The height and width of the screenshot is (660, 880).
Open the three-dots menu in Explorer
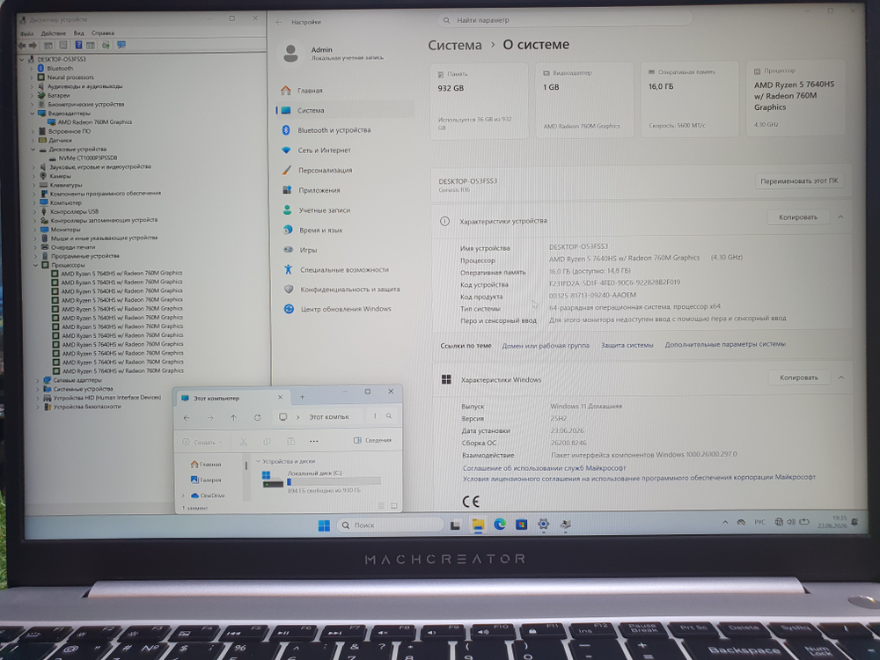(x=314, y=441)
